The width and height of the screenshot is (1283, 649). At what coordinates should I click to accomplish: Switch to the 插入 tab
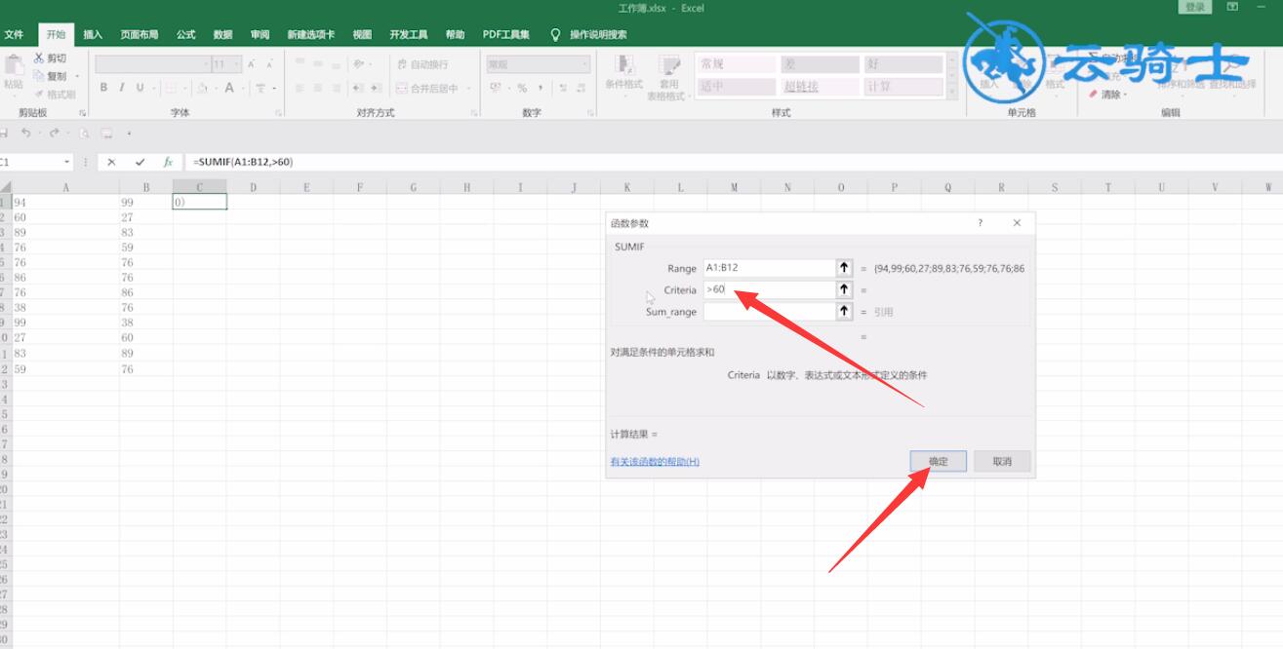point(93,34)
